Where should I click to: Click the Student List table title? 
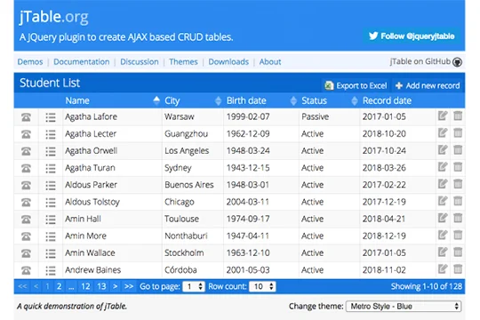(x=50, y=83)
